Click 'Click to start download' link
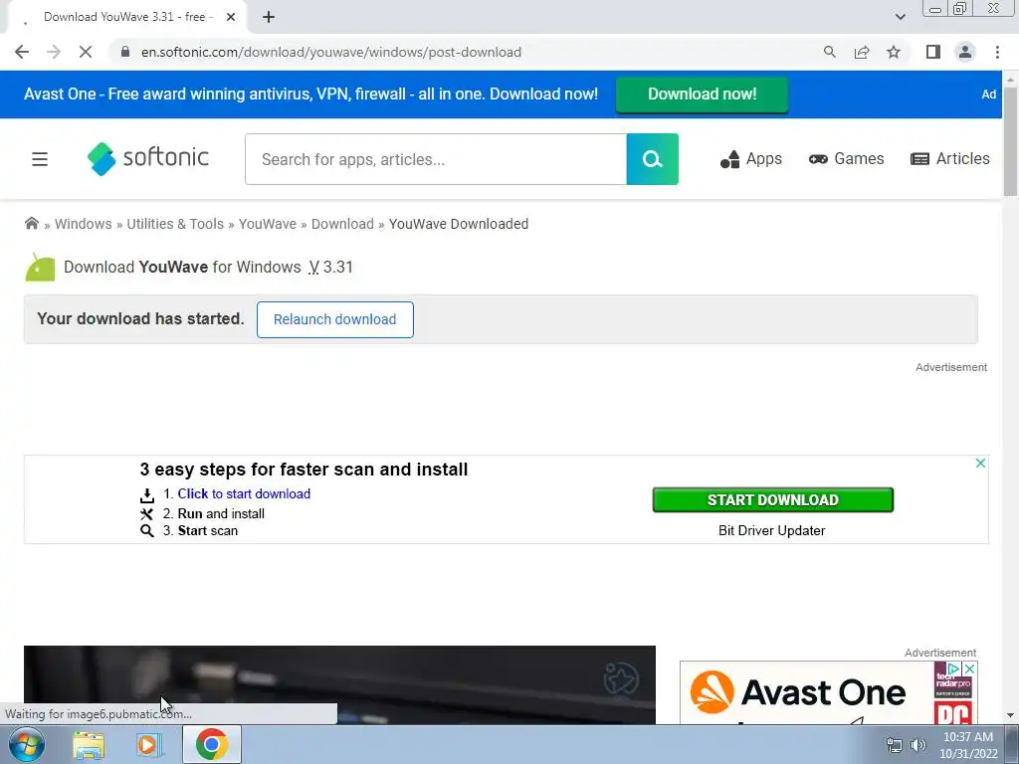 (244, 493)
